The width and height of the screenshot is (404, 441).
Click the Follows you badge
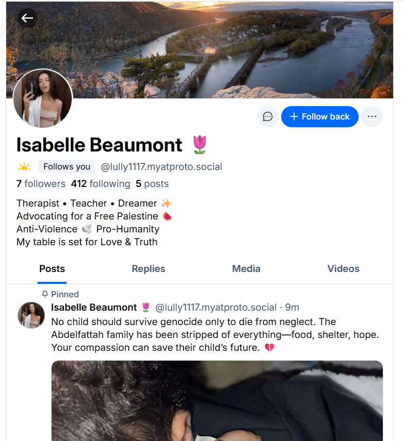click(67, 166)
